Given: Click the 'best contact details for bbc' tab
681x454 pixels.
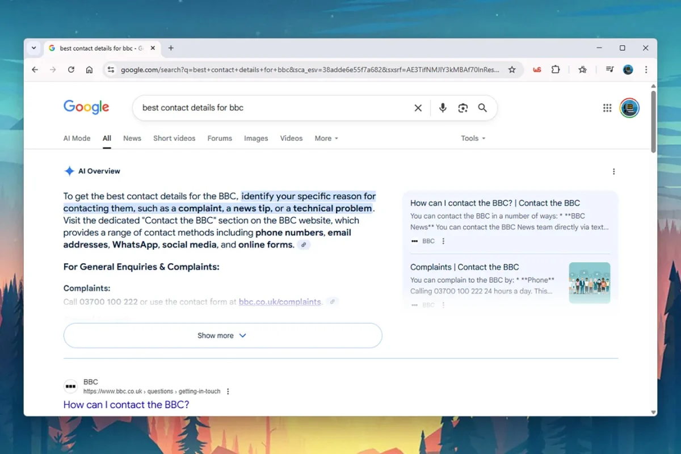Looking at the screenshot, I should [102, 48].
